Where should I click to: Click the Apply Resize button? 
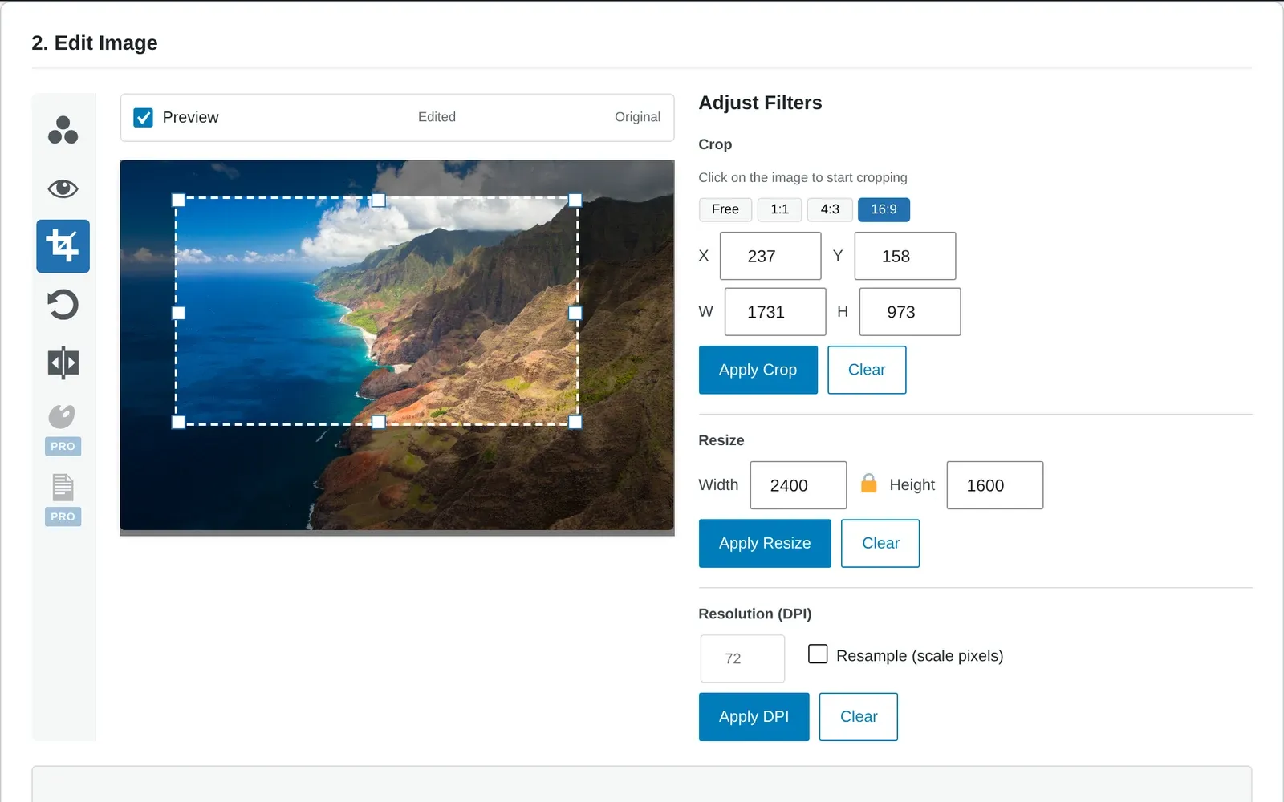click(x=765, y=543)
